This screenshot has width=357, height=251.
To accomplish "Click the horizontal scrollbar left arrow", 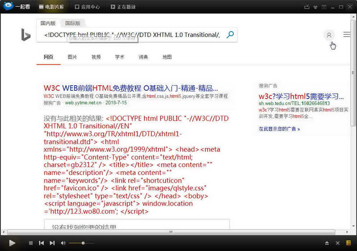I will tap(4, 232).
